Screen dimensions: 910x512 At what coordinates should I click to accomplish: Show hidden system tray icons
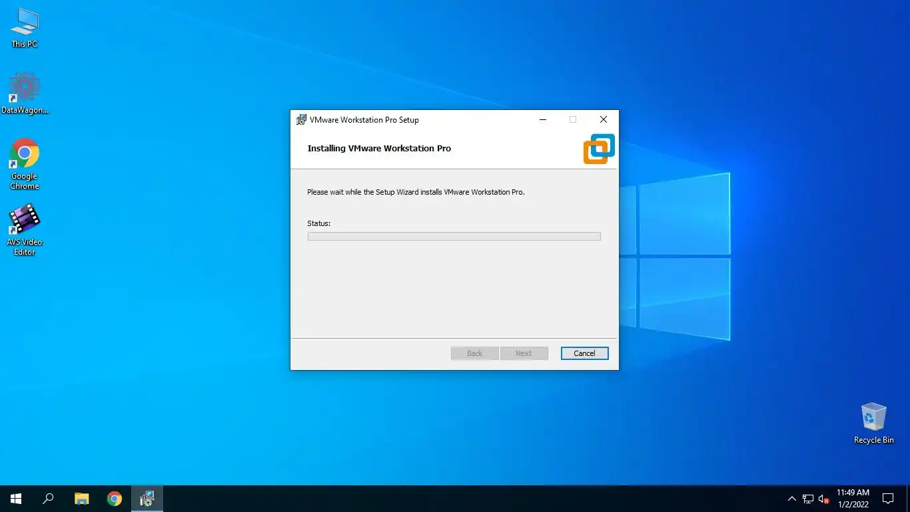click(792, 499)
